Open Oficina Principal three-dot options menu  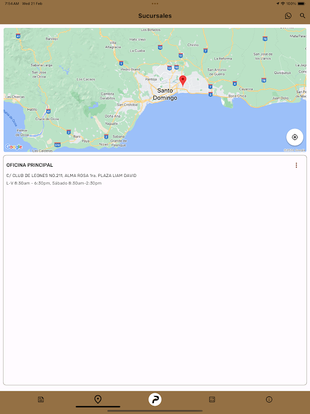pos(296,165)
